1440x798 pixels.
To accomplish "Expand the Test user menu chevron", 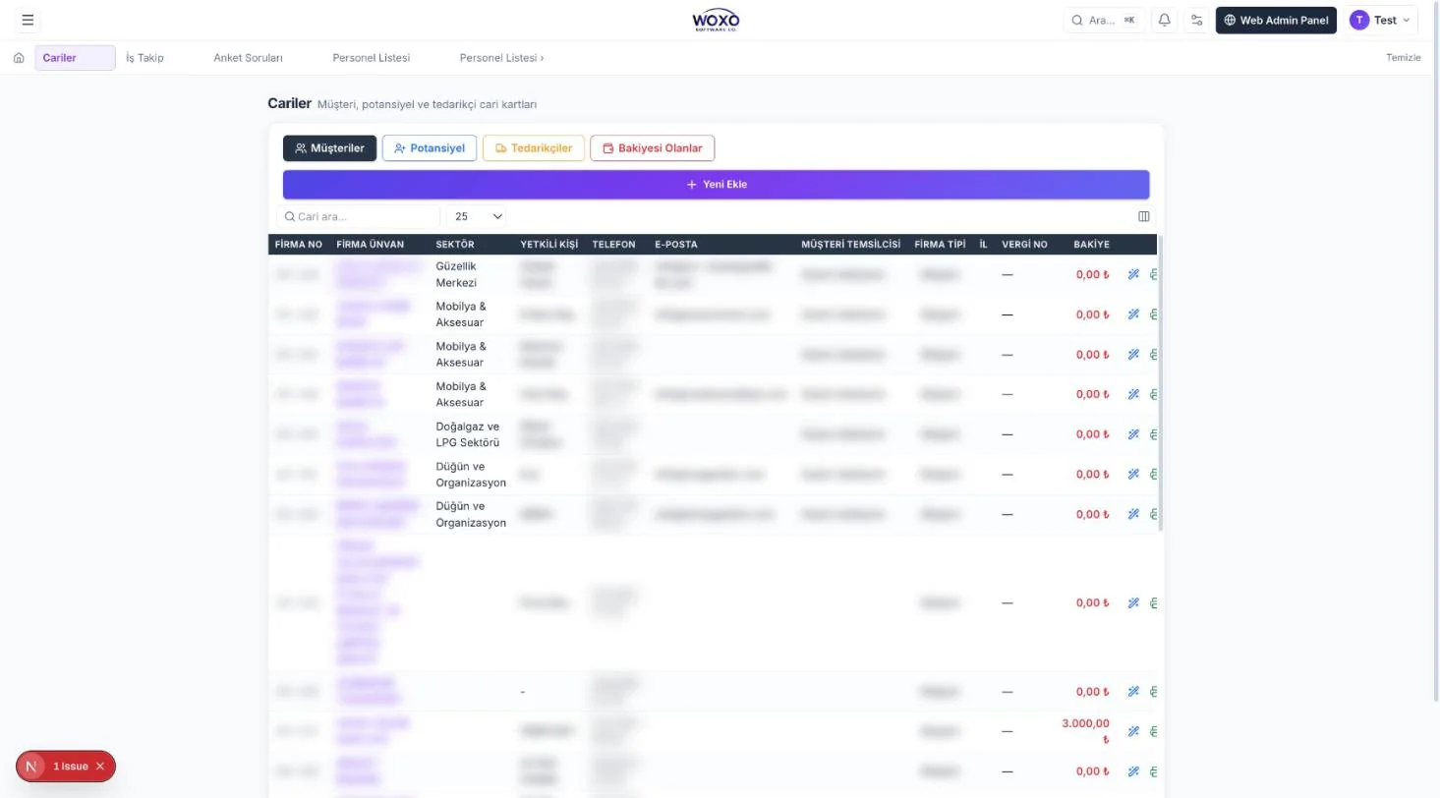I will pyautogui.click(x=1406, y=20).
